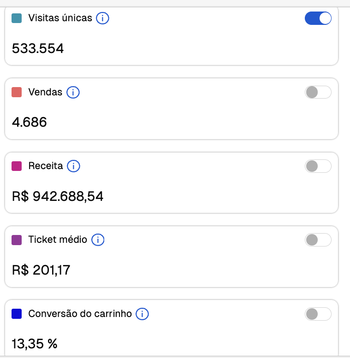Enable the Ticket médio toggle
Viewport: 350px width, 358px height.
pos(318,240)
